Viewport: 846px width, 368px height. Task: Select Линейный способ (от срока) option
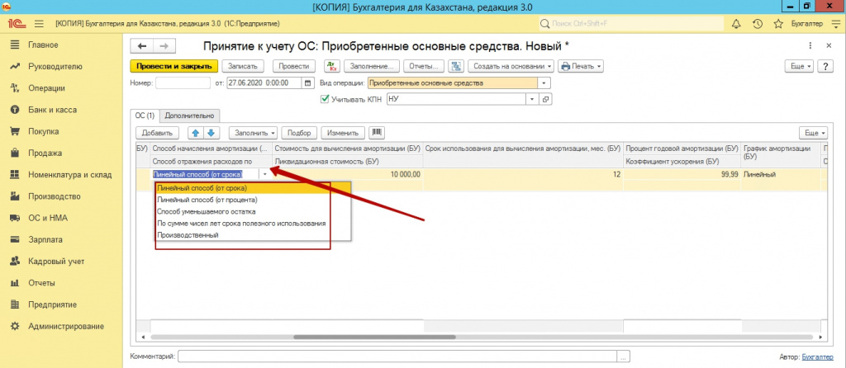[253, 188]
